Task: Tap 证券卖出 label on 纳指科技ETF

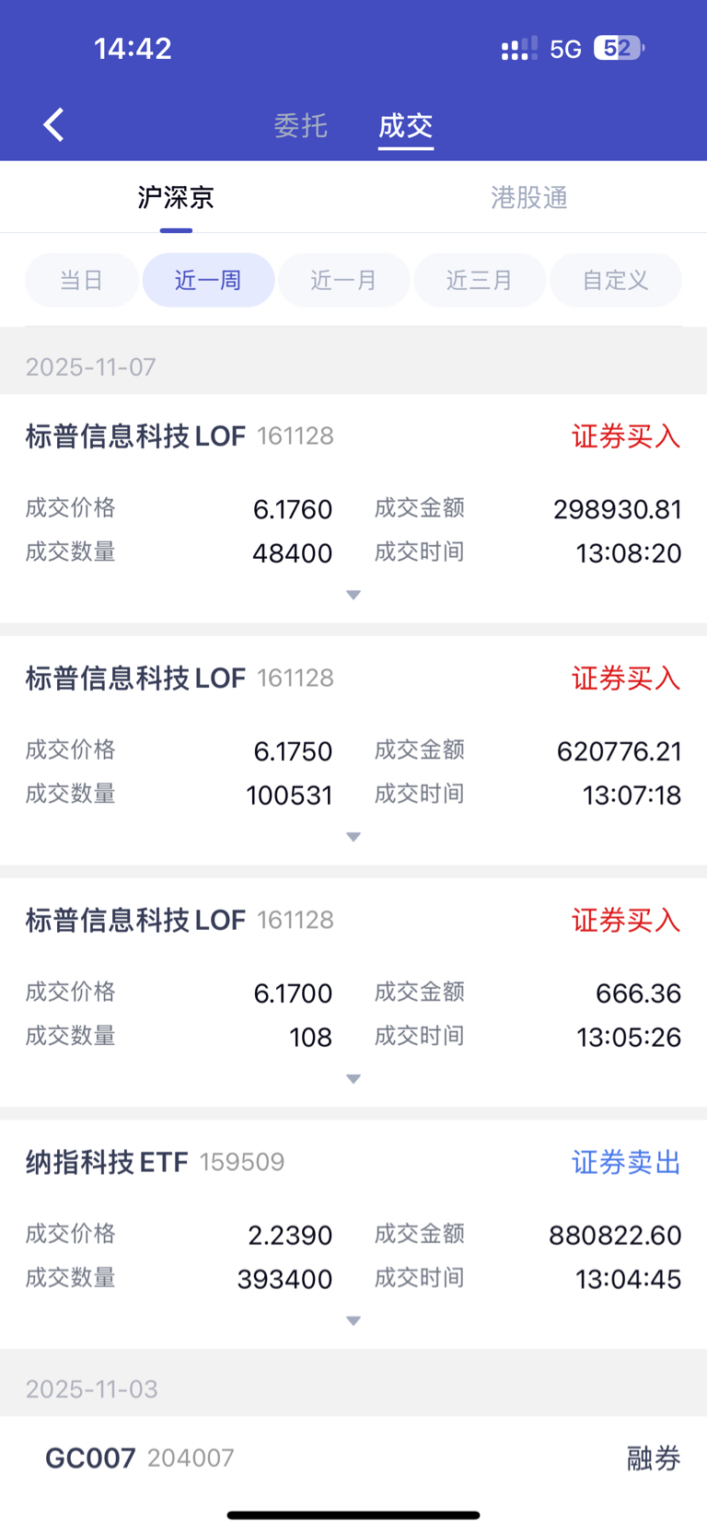Action: coord(626,1162)
